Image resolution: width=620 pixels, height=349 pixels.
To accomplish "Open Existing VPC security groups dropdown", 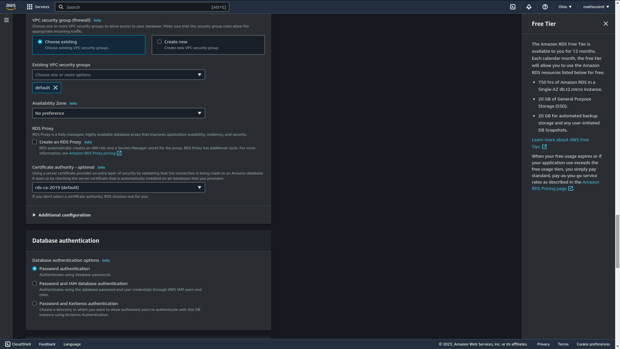I will pos(119,75).
